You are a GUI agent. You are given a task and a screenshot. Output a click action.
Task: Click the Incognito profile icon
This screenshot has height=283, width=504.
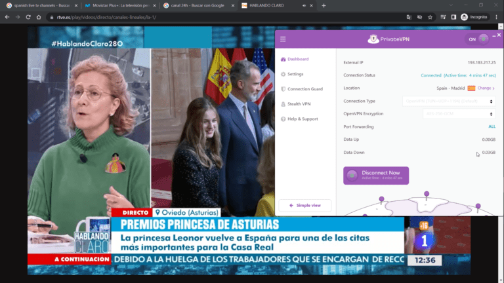coord(465,17)
